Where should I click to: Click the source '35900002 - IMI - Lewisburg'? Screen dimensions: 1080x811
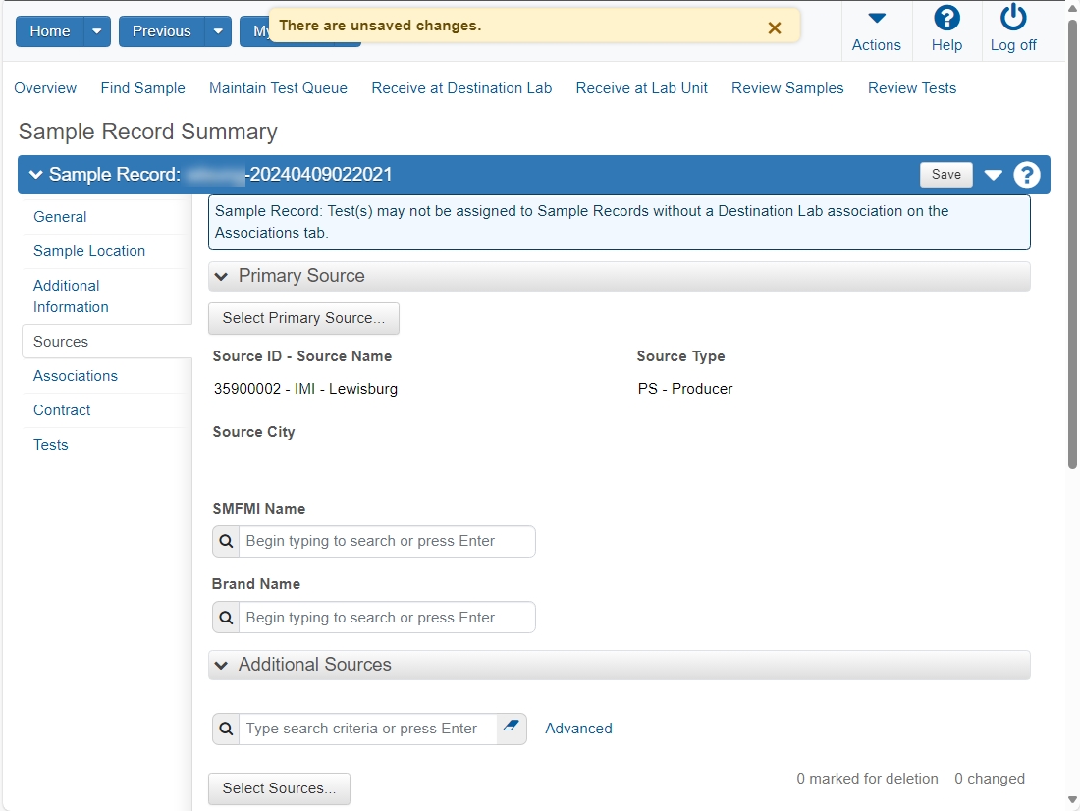coord(305,389)
